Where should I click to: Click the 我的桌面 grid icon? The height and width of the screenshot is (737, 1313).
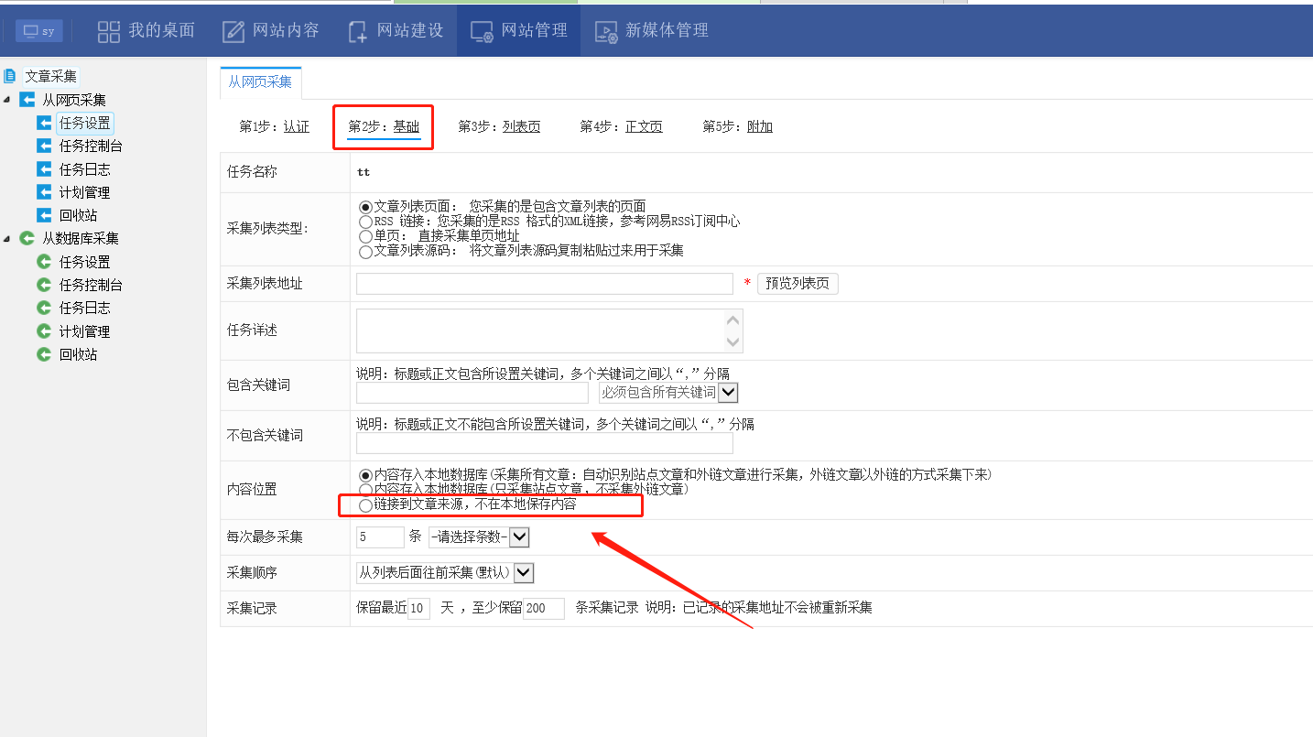(x=109, y=31)
